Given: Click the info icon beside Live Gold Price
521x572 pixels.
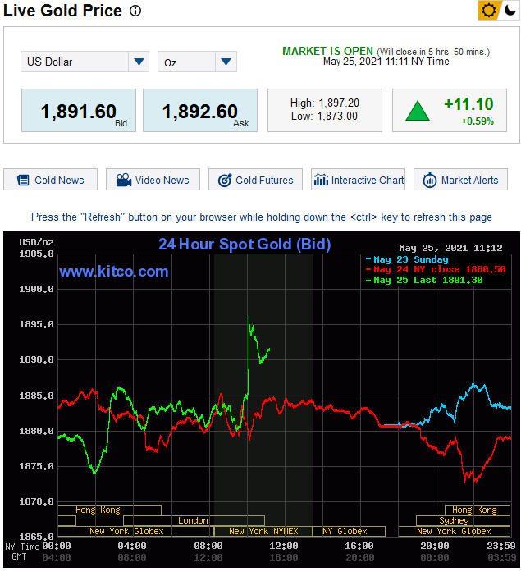Looking at the screenshot, I should pos(135,11).
